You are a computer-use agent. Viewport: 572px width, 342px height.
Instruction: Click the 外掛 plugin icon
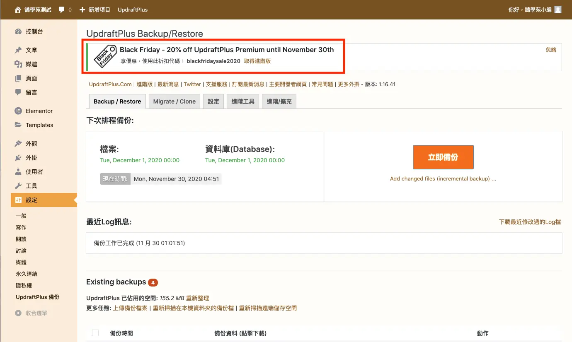click(18, 158)
